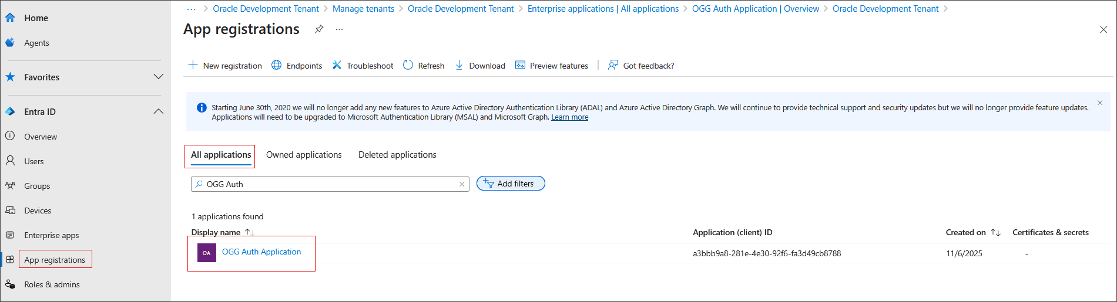Click the OA purple app tile

[206, 253]
